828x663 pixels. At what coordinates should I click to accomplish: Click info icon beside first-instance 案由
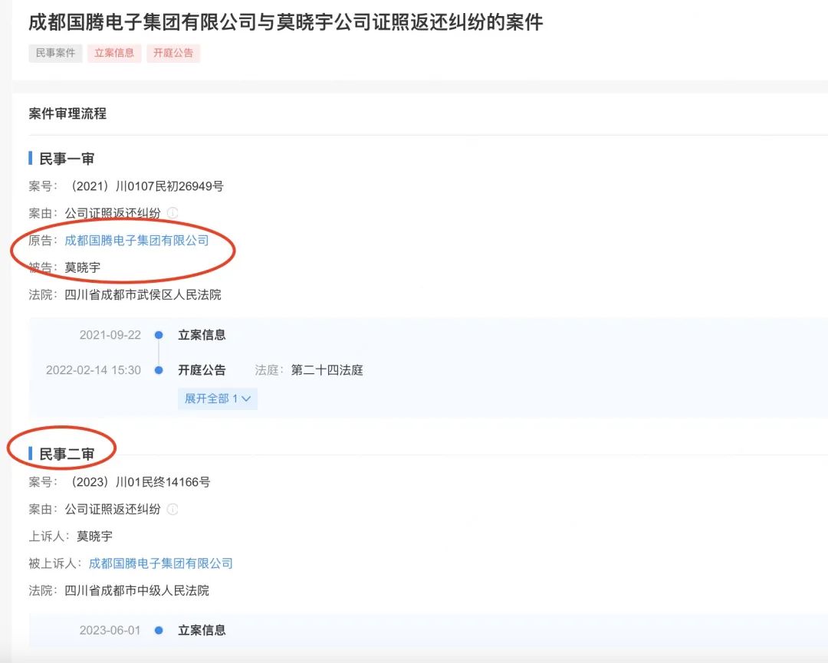[x=172, y=213]
